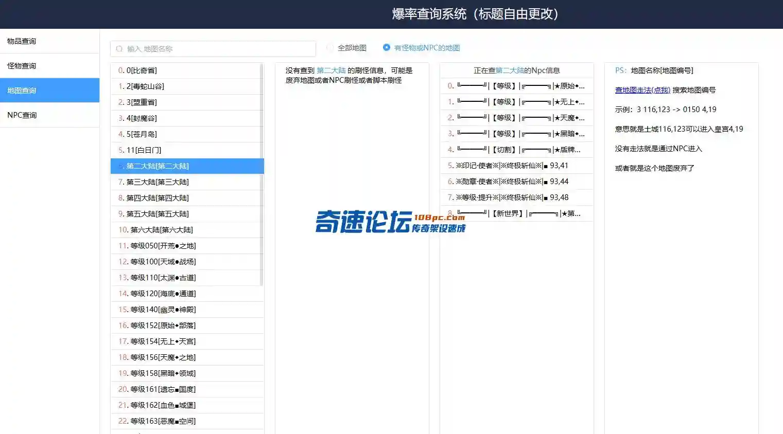Click the 第二大陆 link in 刷怪信息 message
The width and height of the screenshot is (783, 434).
[331, 70]
